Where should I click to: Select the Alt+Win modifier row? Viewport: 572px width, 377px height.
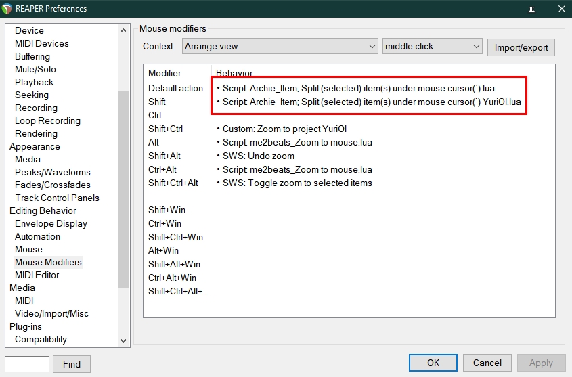pos(349,250)
